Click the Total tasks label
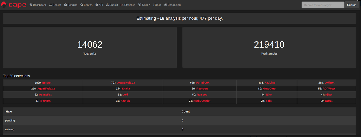 pyautogui.click(x=90, y=53)
